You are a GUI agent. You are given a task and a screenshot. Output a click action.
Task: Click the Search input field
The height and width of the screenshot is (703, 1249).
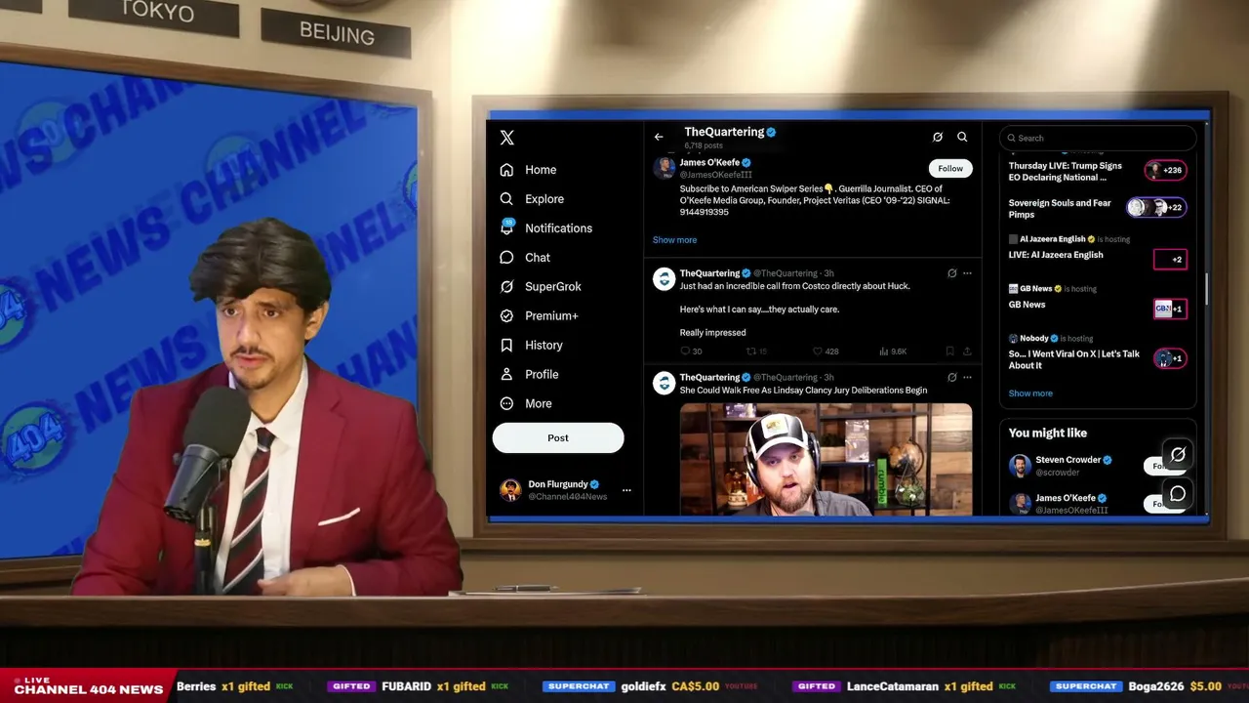point(1098,138)
